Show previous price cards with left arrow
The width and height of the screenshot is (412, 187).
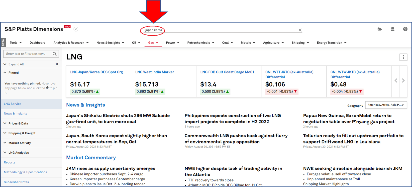[x=396, y=80]
